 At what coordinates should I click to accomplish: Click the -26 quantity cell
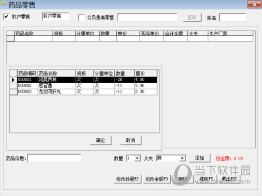125,80
